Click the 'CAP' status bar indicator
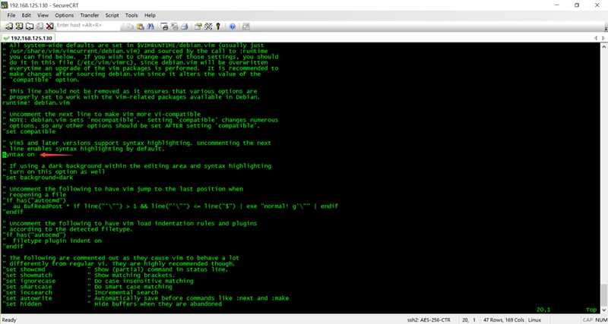The image size is (608, 324). [587, 320]
